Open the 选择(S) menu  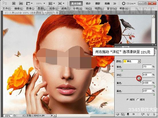[x=54, y=9]
